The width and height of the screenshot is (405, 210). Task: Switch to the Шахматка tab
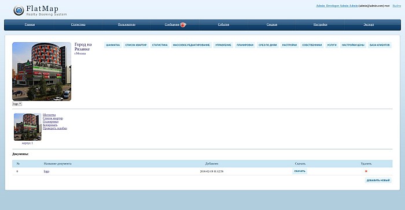pyautogui.click(x=113, y=45)
